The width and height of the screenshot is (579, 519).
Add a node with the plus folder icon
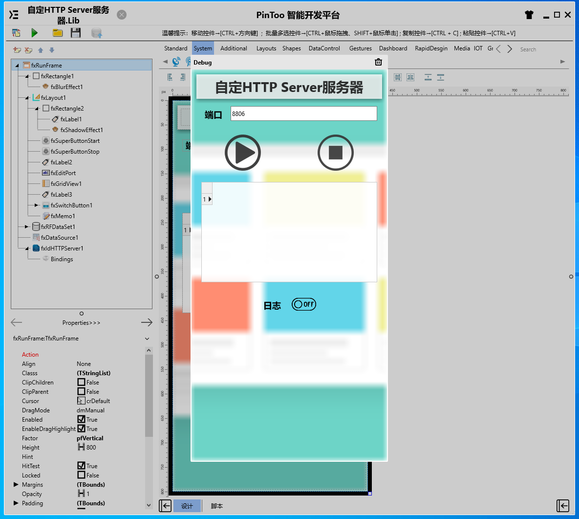(17, 50)
